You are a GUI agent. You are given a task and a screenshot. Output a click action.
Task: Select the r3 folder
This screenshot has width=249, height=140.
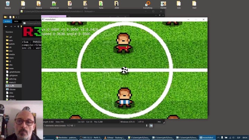coord(10,61)
